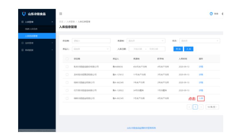
Task: Click the blue 查询 button
Action: [x=178, y=49]
